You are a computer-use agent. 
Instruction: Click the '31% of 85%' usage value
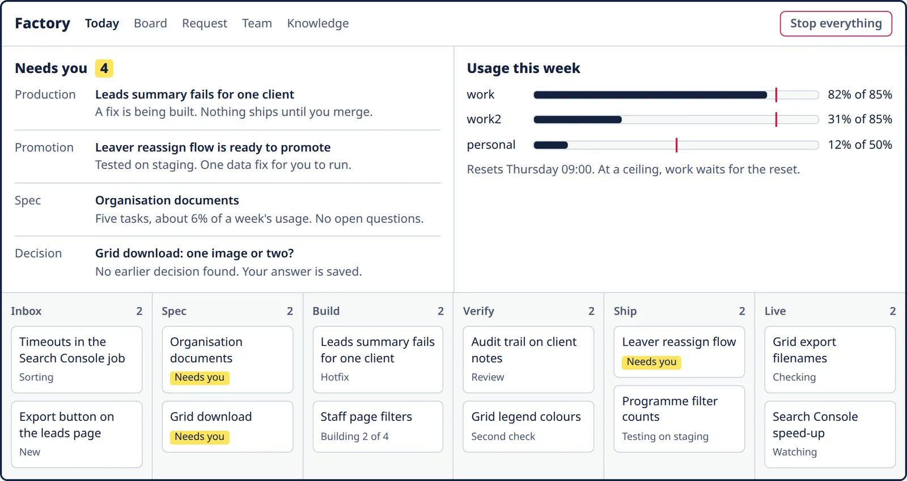coord(860,119)
